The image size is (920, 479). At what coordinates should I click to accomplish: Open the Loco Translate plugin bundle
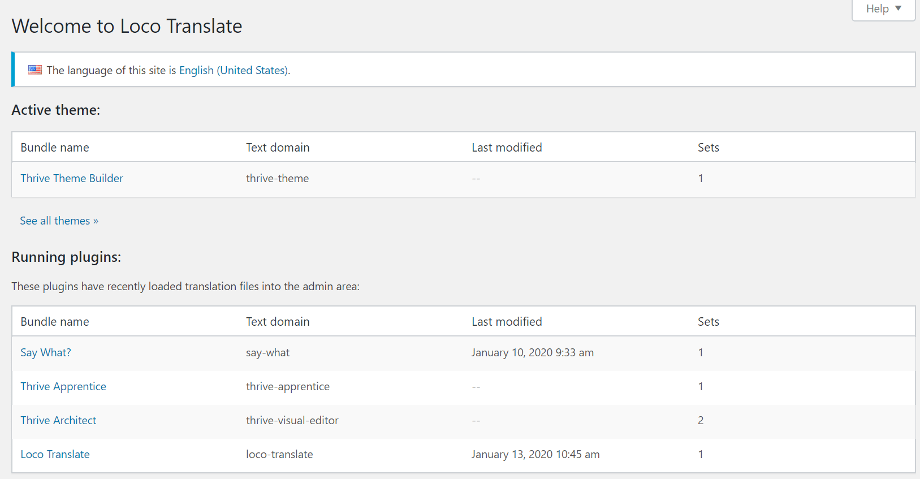[55, 454]
